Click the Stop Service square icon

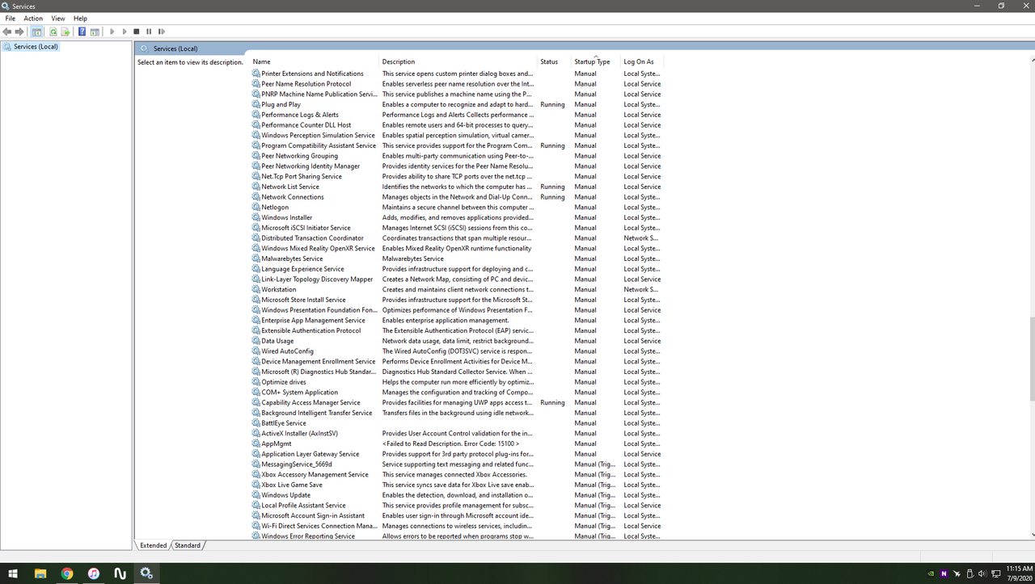(x=137, y=32)
